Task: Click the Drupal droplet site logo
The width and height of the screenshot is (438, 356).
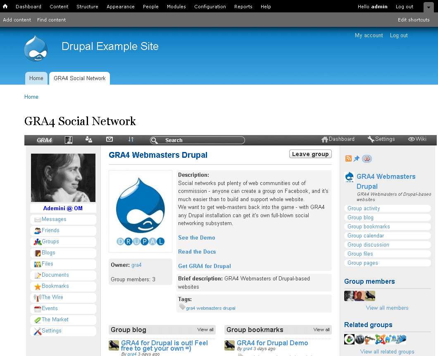Action: [x=36, y=48]
